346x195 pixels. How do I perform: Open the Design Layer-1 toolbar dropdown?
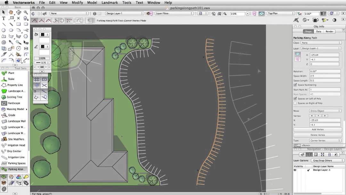pos(124,13)
